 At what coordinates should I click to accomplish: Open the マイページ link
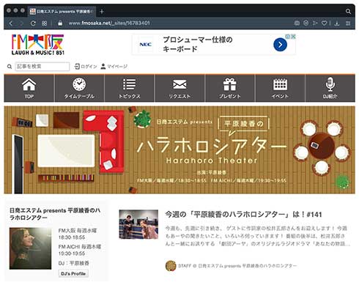point(114,67)
